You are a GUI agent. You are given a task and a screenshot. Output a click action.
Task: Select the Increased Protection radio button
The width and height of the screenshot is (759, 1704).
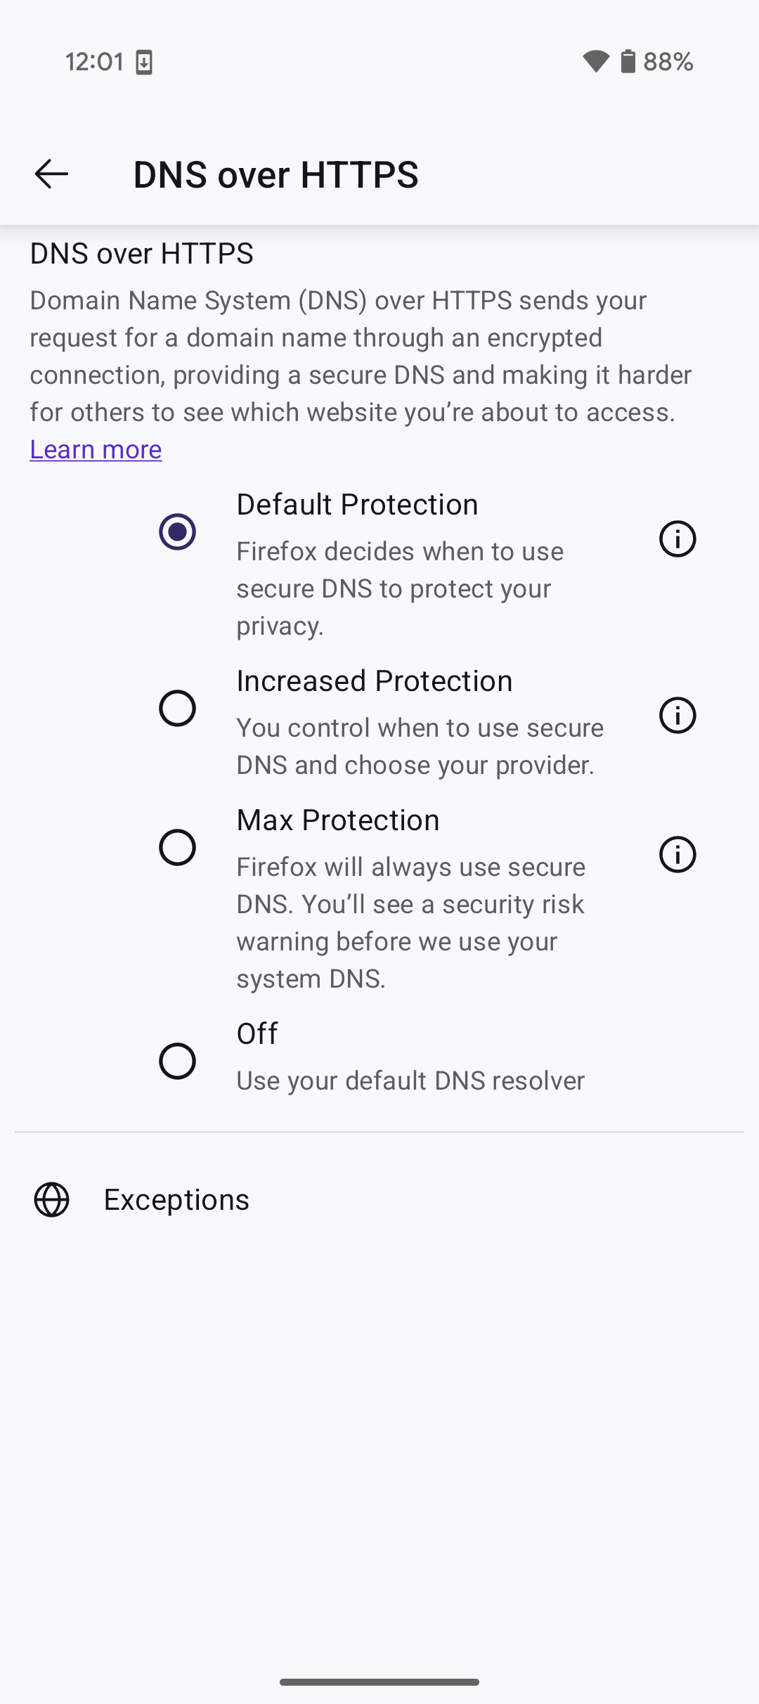point(177,708)
